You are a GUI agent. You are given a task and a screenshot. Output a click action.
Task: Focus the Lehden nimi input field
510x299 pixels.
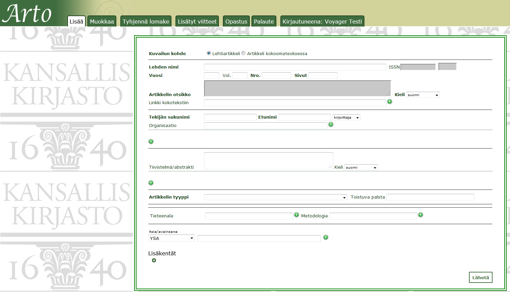point(295,67)
